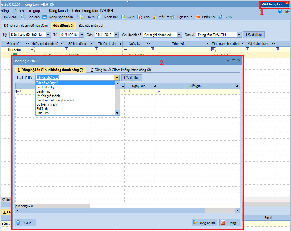Select Danh mục in data type list
Viewport: 291px width, 231px height.
[x=75, y=91]
